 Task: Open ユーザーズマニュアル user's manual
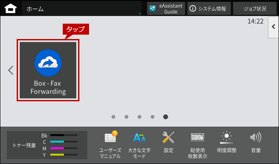[110, 145]
